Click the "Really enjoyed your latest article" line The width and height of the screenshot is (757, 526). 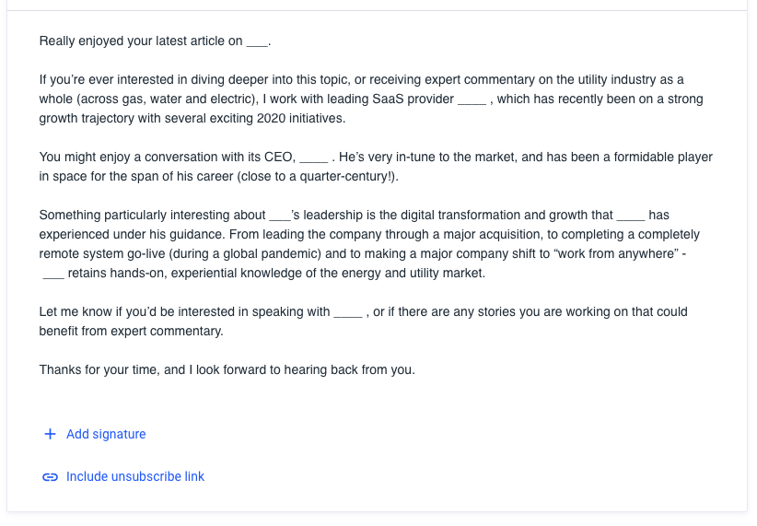138,41
